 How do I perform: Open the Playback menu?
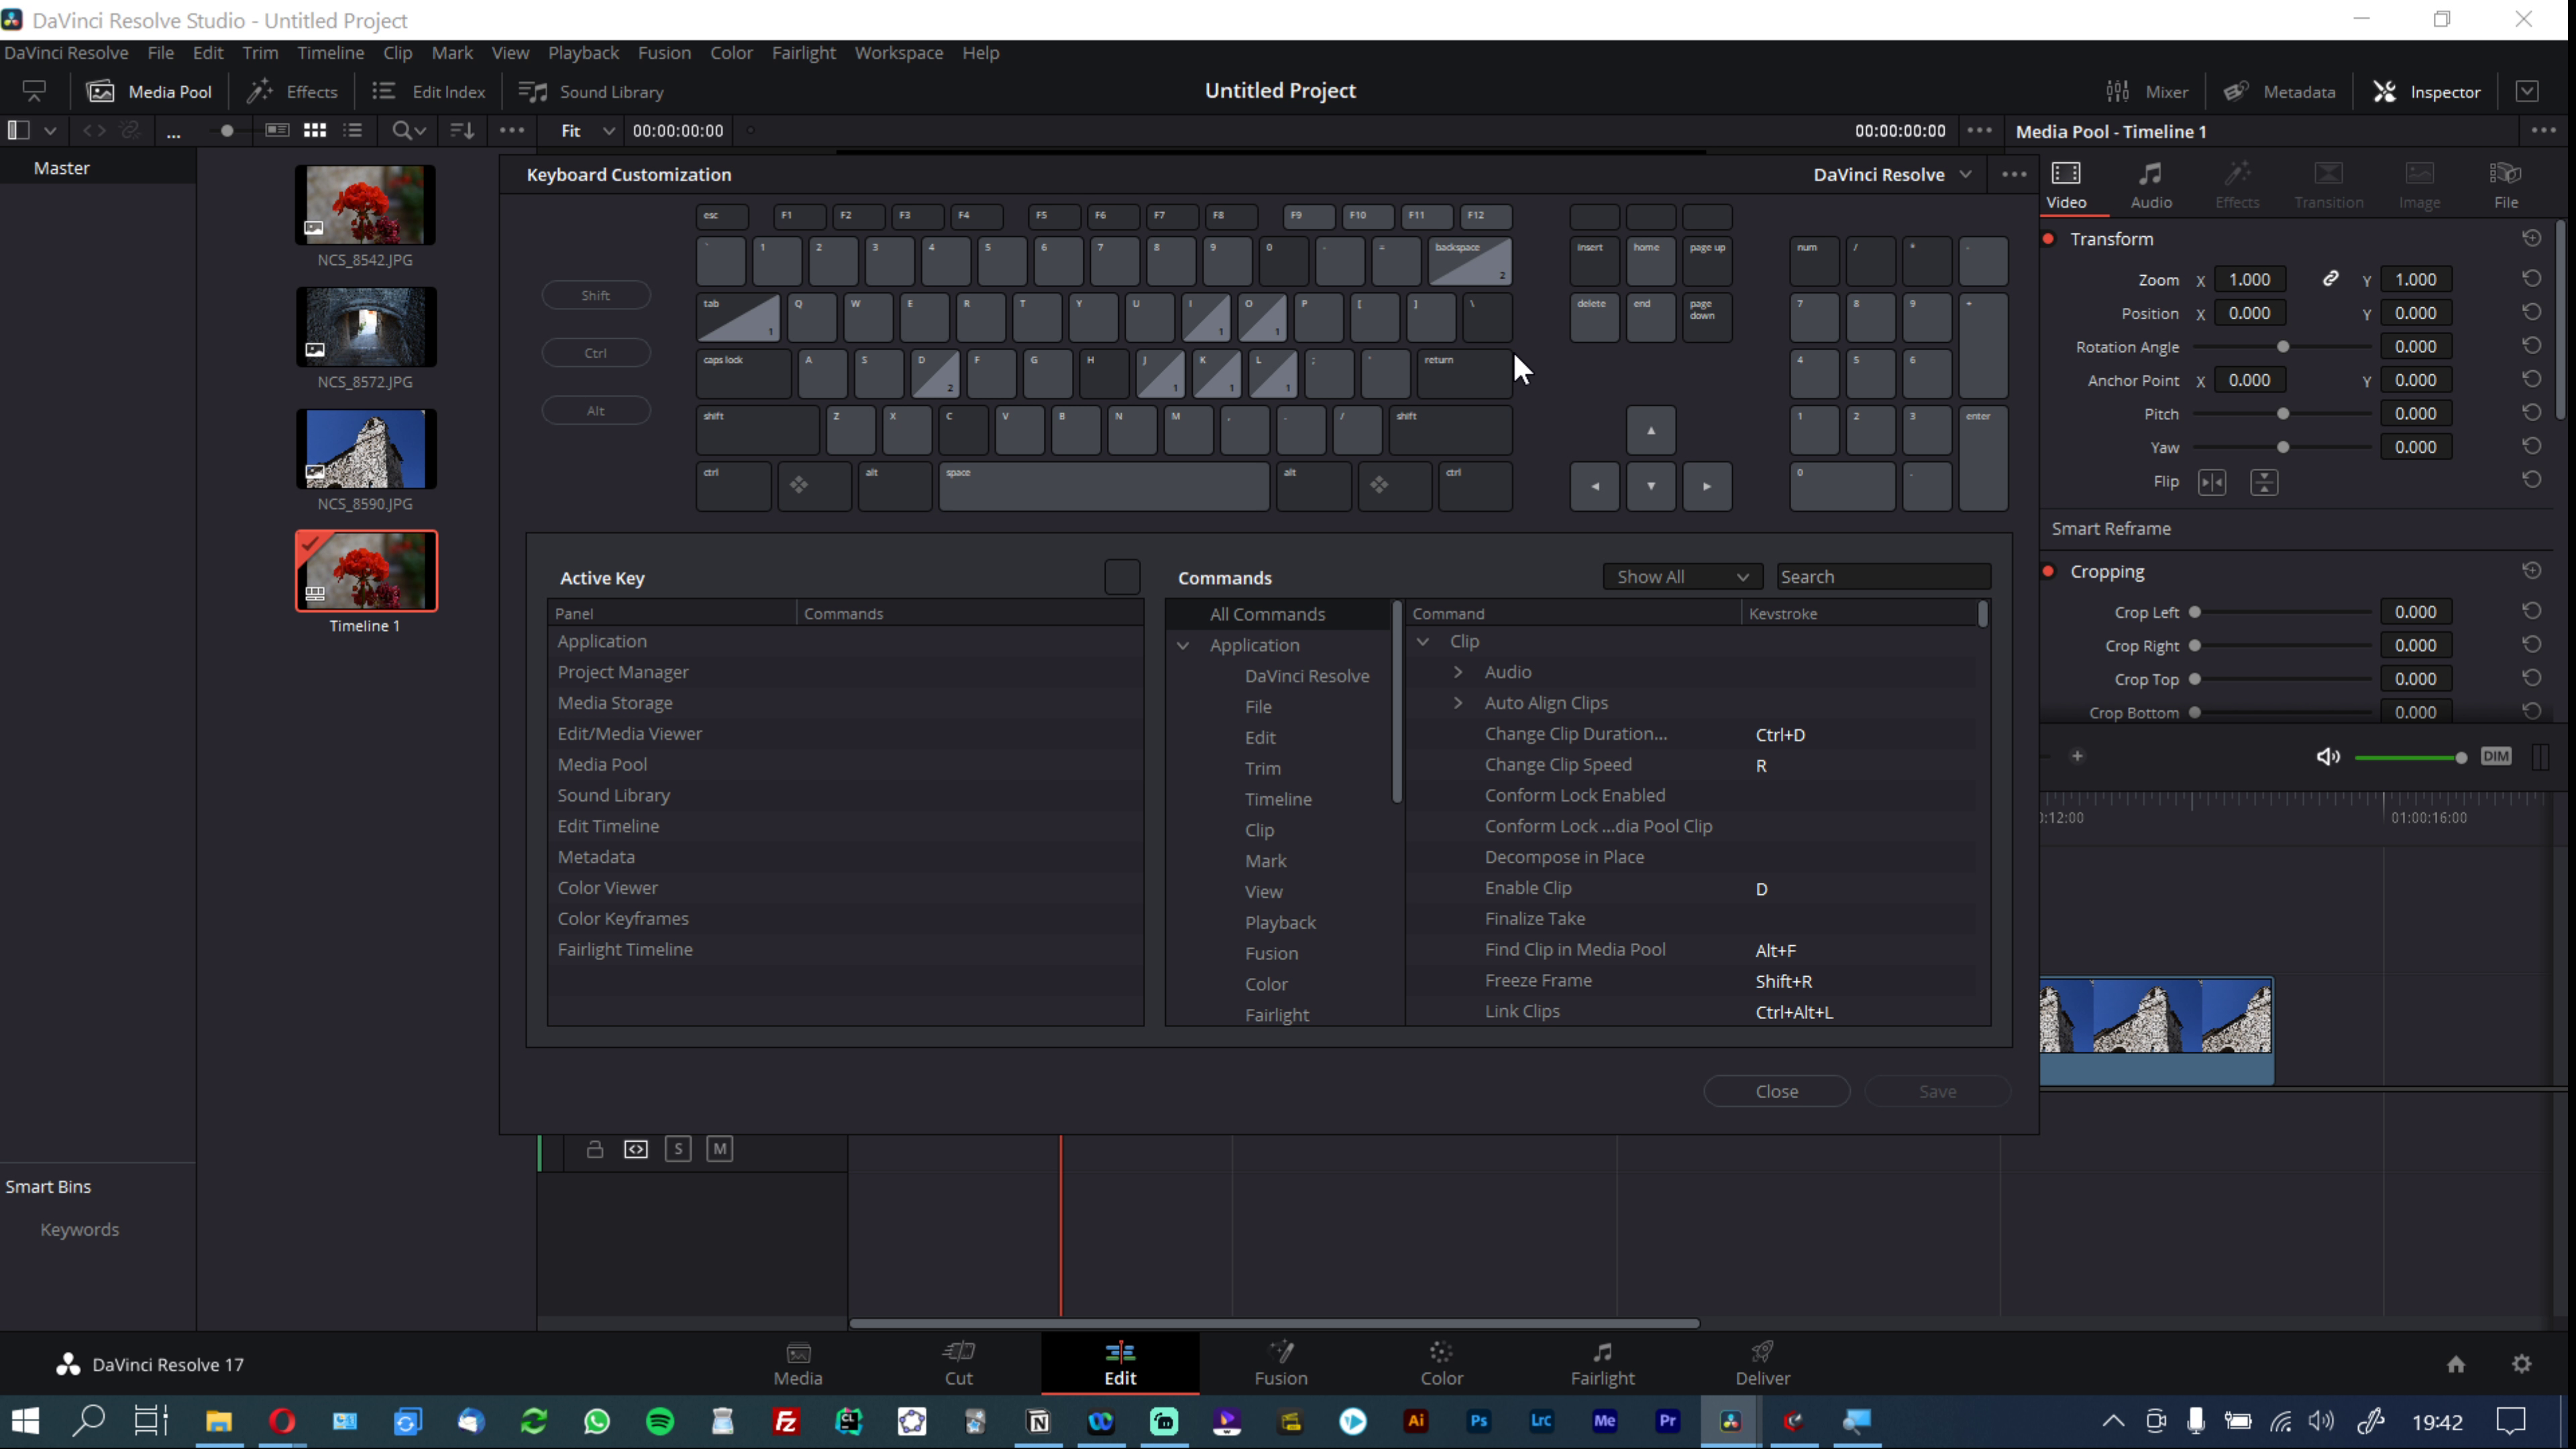(x=583, y=53)
